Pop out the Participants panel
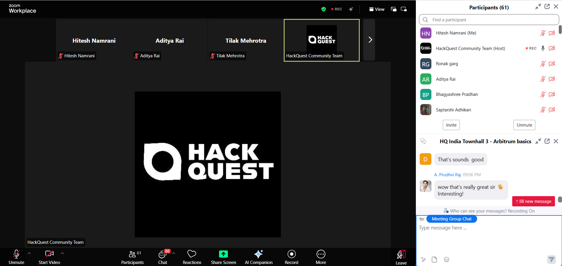The image size is (562, 266). click(x=547, y=7)
